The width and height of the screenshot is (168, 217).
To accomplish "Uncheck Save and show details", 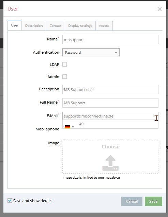I will [x=10, y=201].
